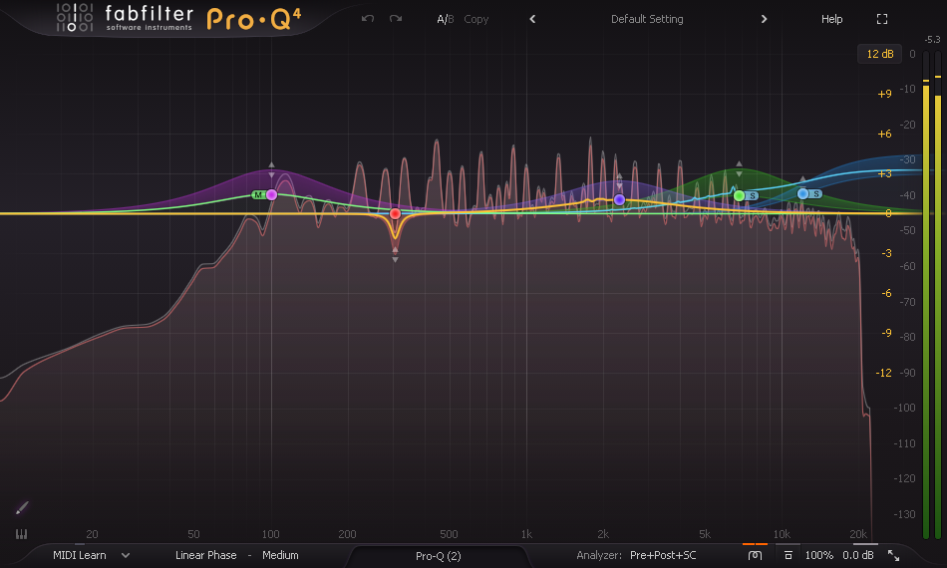Toggle the phase invert button beside 100%
Screen dimensions: 947x568
(788, 555)
